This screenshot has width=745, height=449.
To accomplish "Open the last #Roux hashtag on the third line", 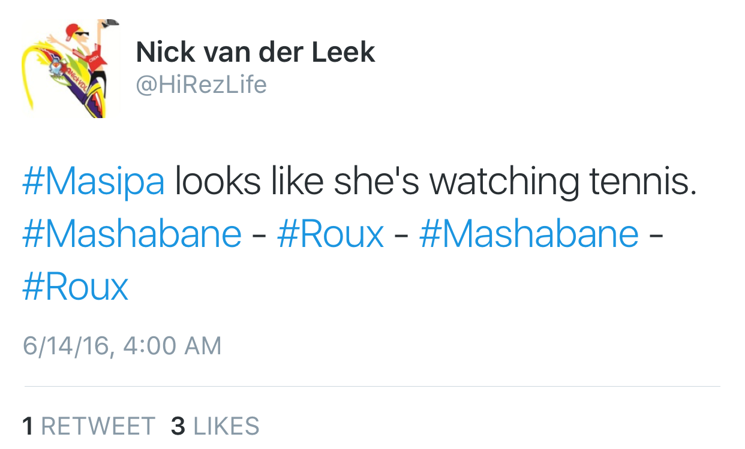I will (x=76, y=287).
